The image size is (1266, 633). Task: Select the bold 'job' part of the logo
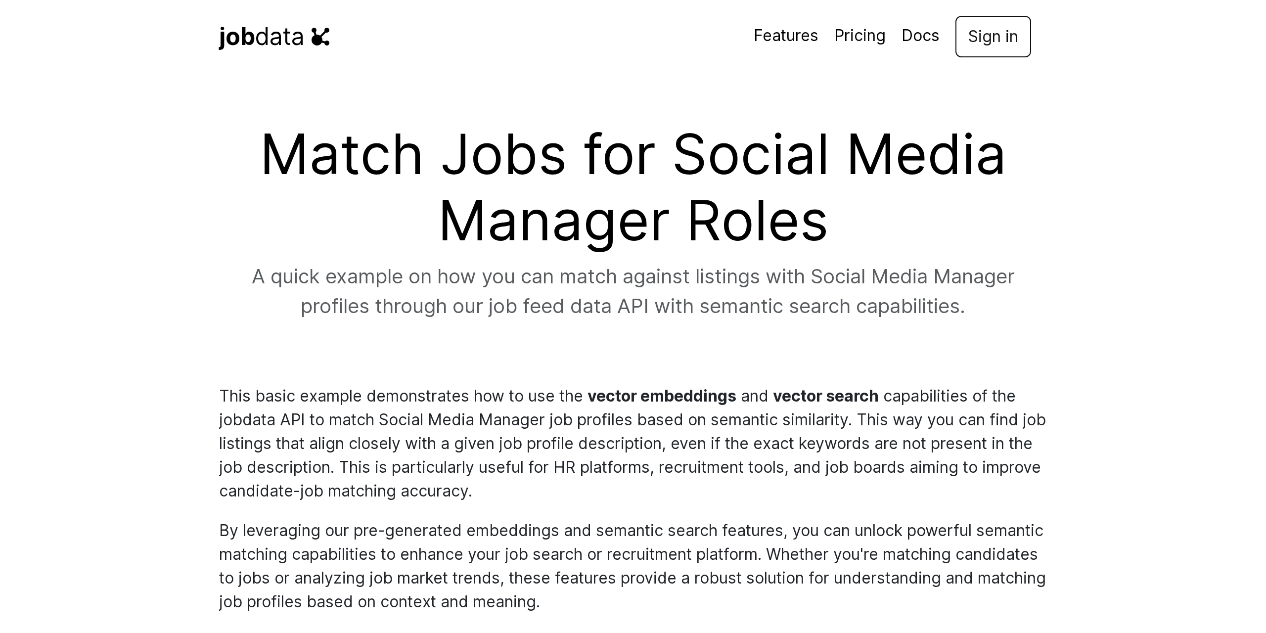click(x=236, y=36)
